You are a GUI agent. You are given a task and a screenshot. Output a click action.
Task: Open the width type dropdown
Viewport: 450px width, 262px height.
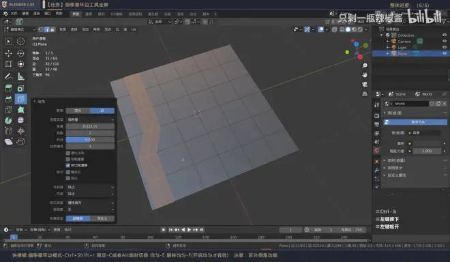pyautogui.click(x=90, y=119)
